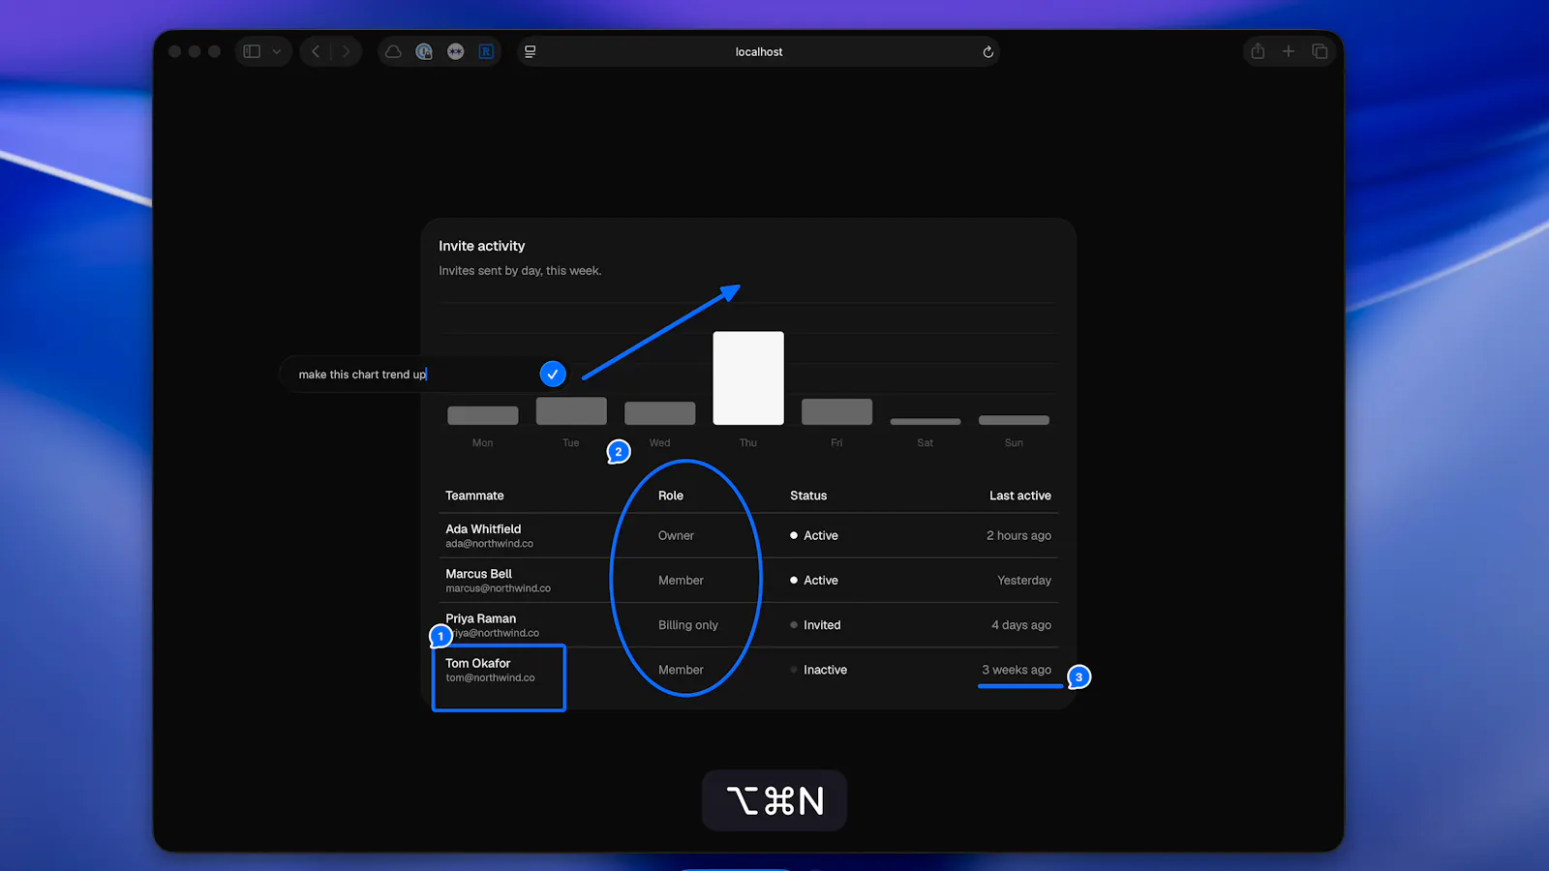1549x871 pixels.
Task: Toggle the Safari sidebar button
Action: pos(252,51)
